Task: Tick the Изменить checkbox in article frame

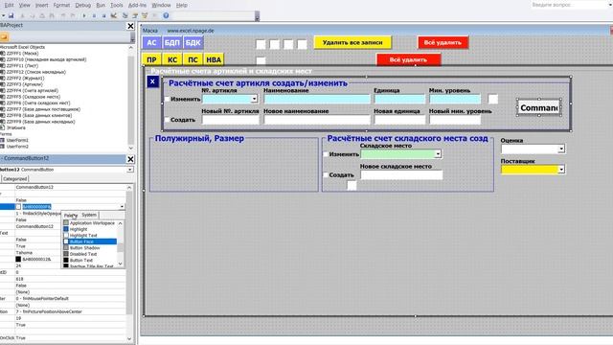Action: click(x=167, y=100)
